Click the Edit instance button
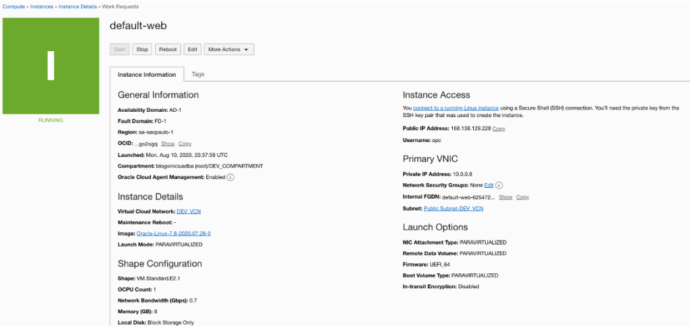Image resolution: width=690 pixels, height=330 pixels. pos(193,49)
